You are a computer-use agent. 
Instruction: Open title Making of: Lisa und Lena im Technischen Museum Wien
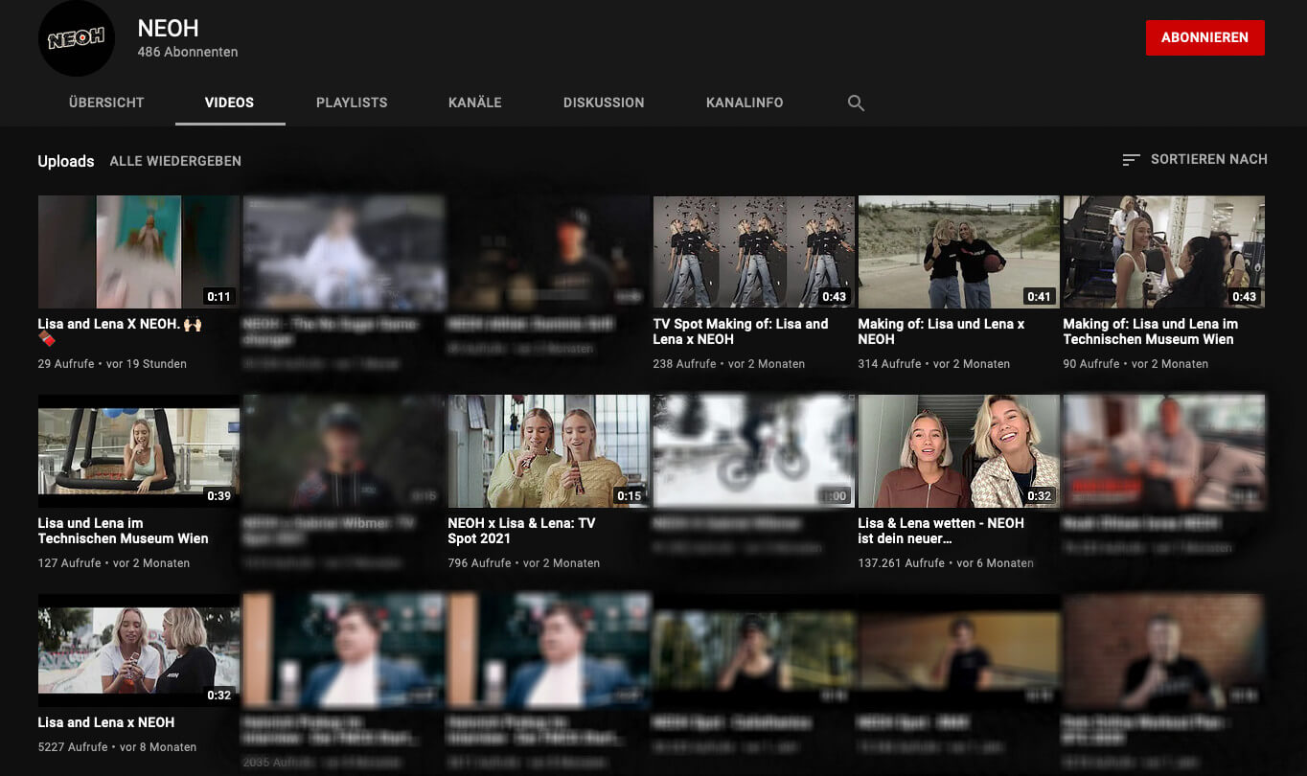pyautogui.click(x=1151, y=331)
